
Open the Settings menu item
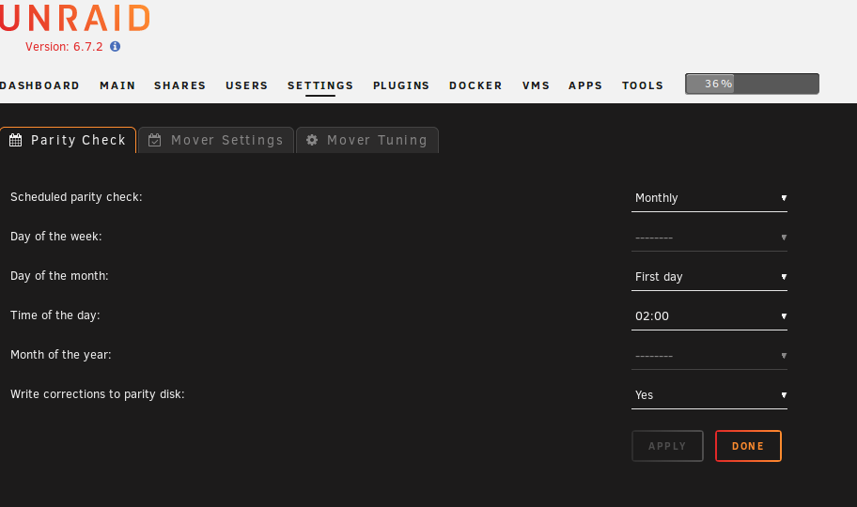[320, 85]
